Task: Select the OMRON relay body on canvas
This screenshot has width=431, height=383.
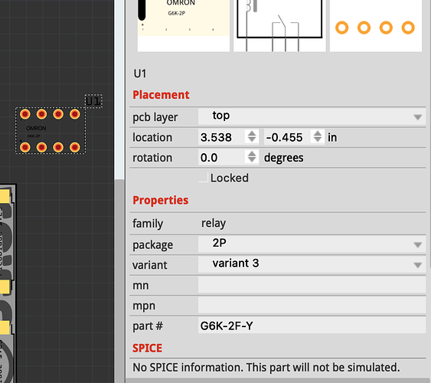Action: pos(51,130)
